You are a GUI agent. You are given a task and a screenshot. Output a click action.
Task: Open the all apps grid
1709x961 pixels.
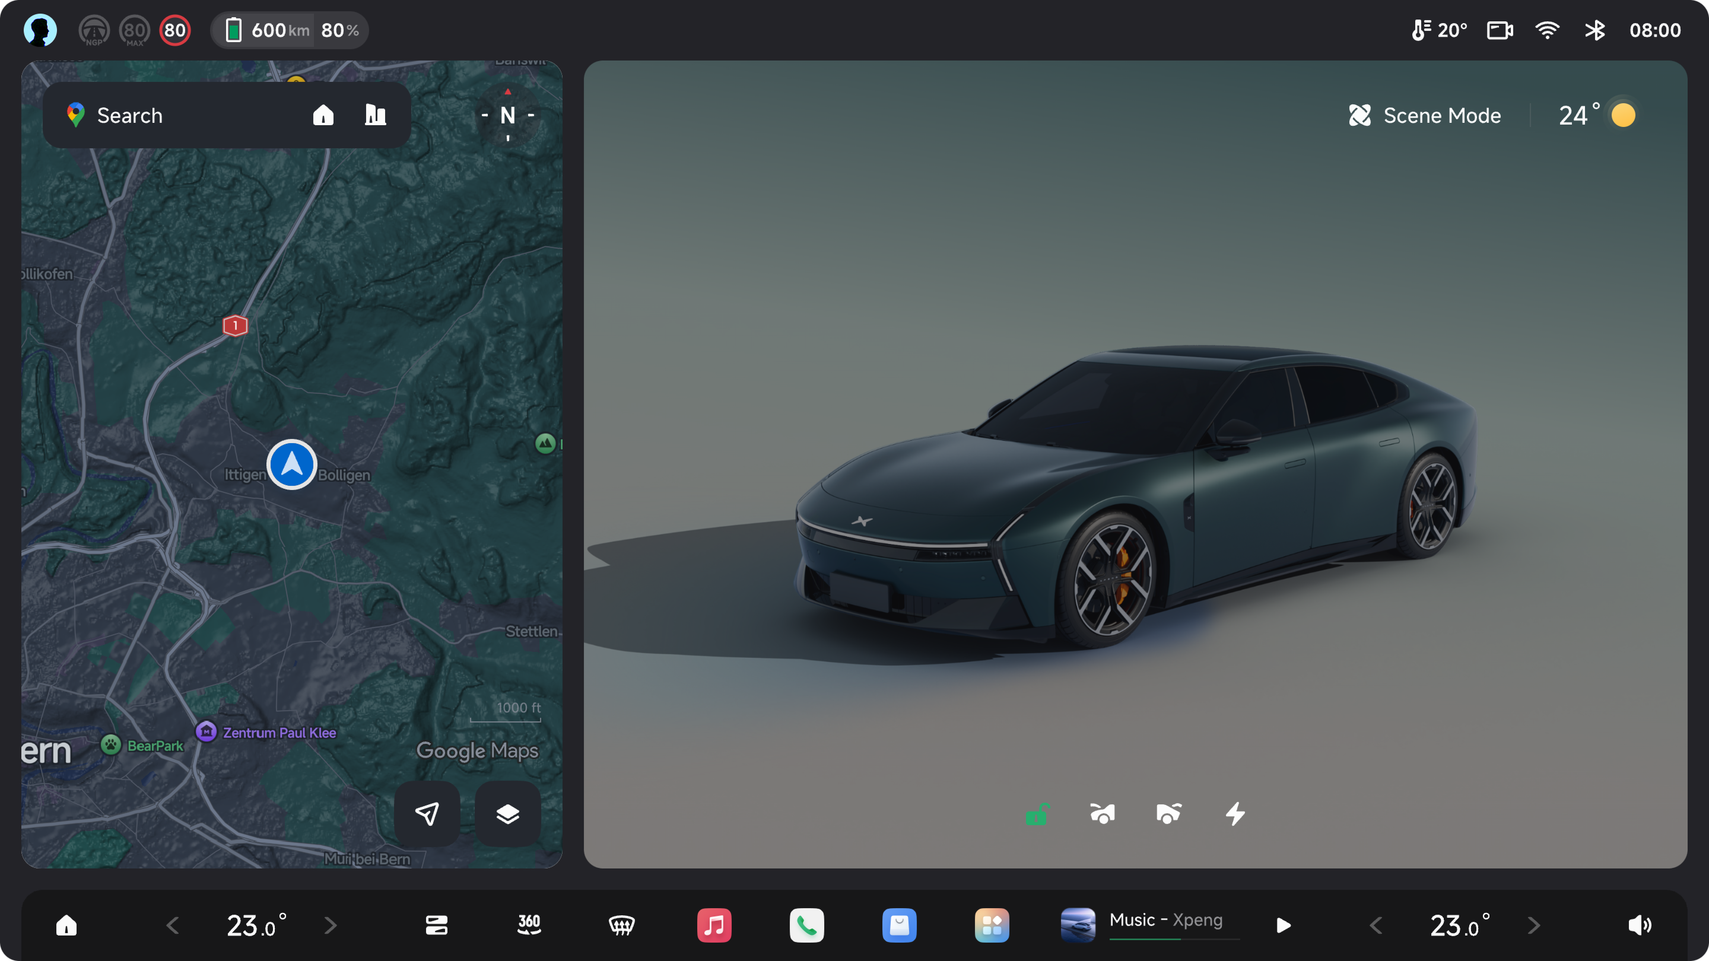click(x=992, y=925)
